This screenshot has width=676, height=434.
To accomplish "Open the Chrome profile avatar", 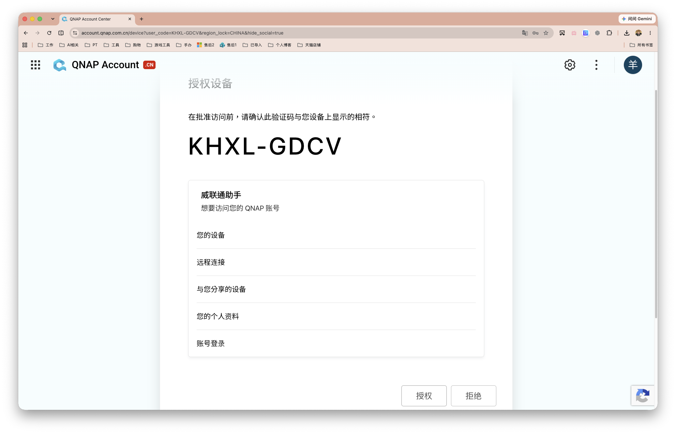I will [x=638, y=33].
